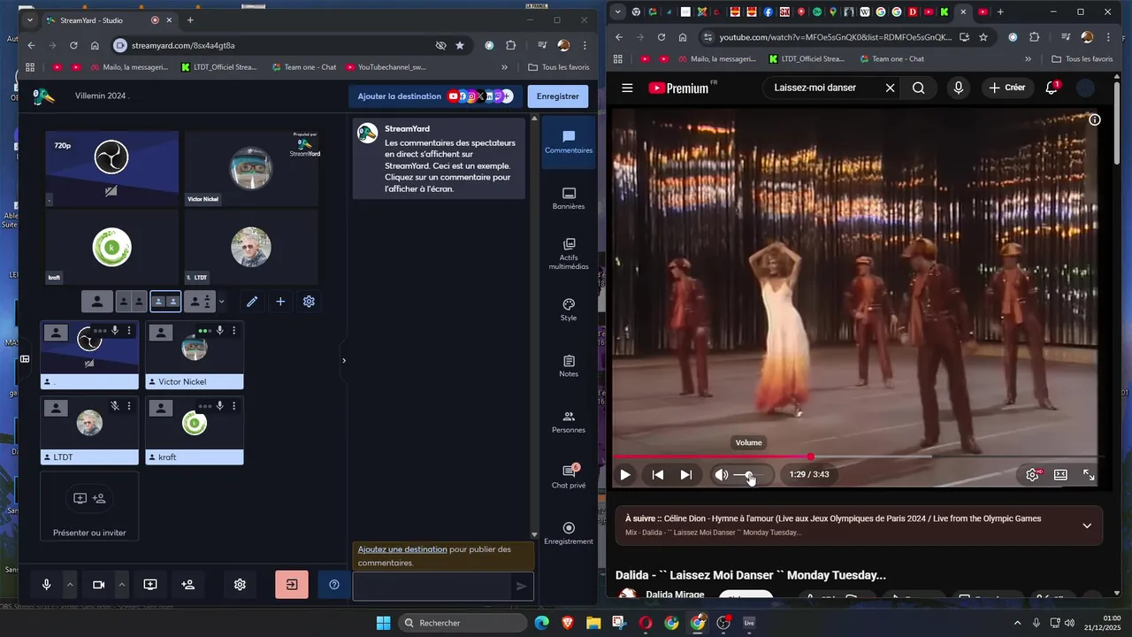Click the pencil edit layout icon

click(252, 302)
